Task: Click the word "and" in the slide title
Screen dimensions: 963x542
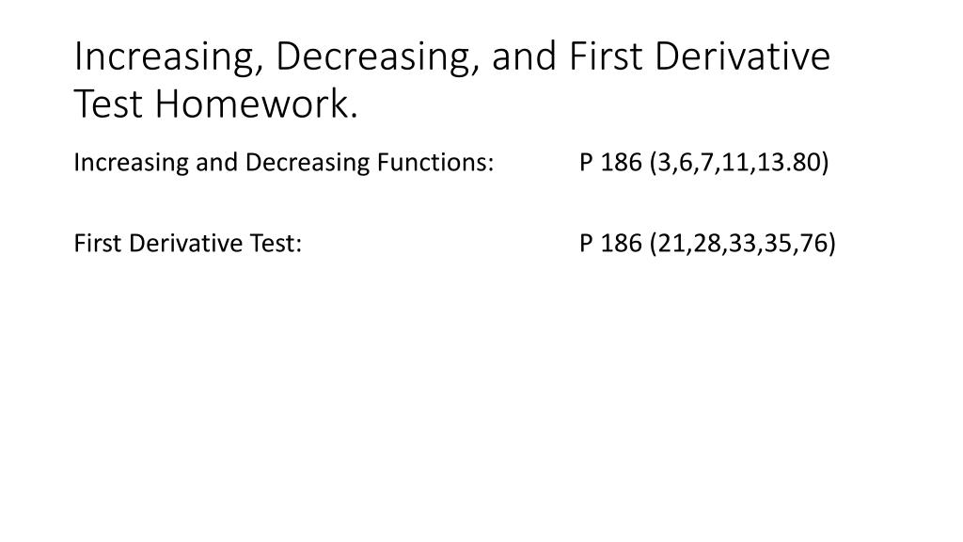Action: pos(524,56)
